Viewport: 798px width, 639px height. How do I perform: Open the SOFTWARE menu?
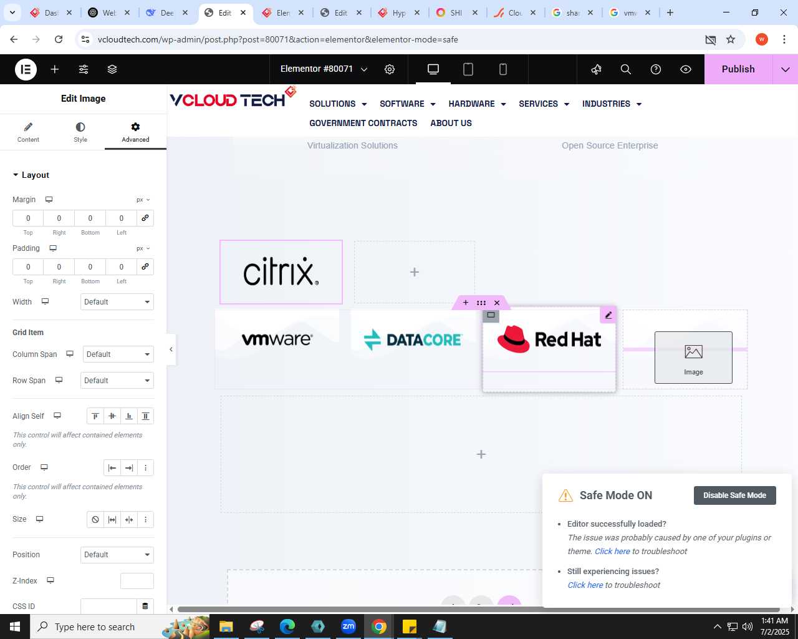coord(407,104)
